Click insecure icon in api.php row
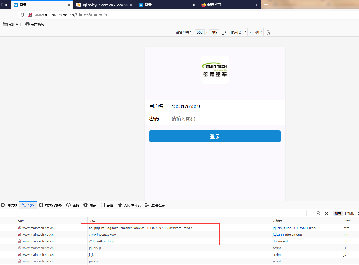 pyautogui.click(x=19, y=228)
